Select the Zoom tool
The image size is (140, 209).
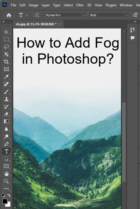6,181
